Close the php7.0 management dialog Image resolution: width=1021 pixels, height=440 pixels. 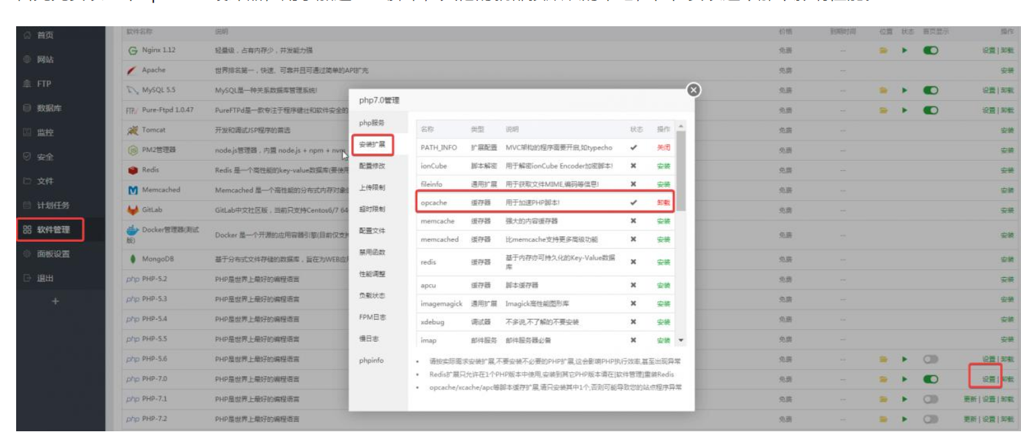click(693, 90)
